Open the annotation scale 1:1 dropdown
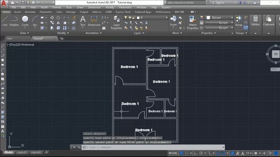This screenshot has height=157, width=280. click(249, 153)
